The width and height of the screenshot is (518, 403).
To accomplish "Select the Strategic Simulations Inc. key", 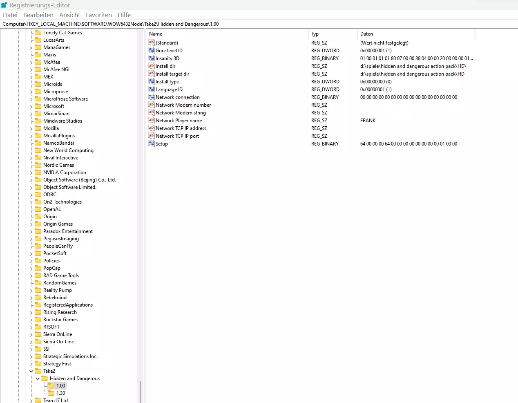I will 70,356.
